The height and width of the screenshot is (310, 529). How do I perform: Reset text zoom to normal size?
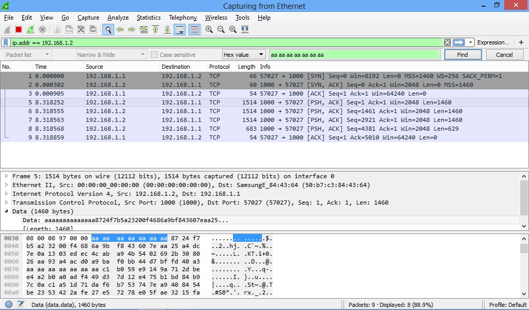pos(233,29)
